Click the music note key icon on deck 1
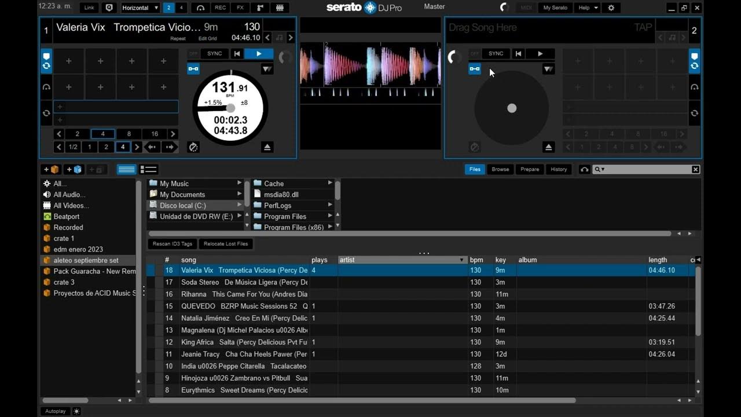 (279, 38)
